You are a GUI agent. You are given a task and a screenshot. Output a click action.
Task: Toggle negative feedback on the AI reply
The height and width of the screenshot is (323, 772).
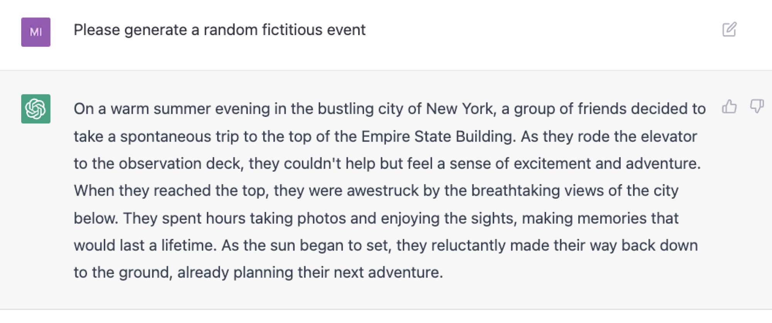coord(757,107)
